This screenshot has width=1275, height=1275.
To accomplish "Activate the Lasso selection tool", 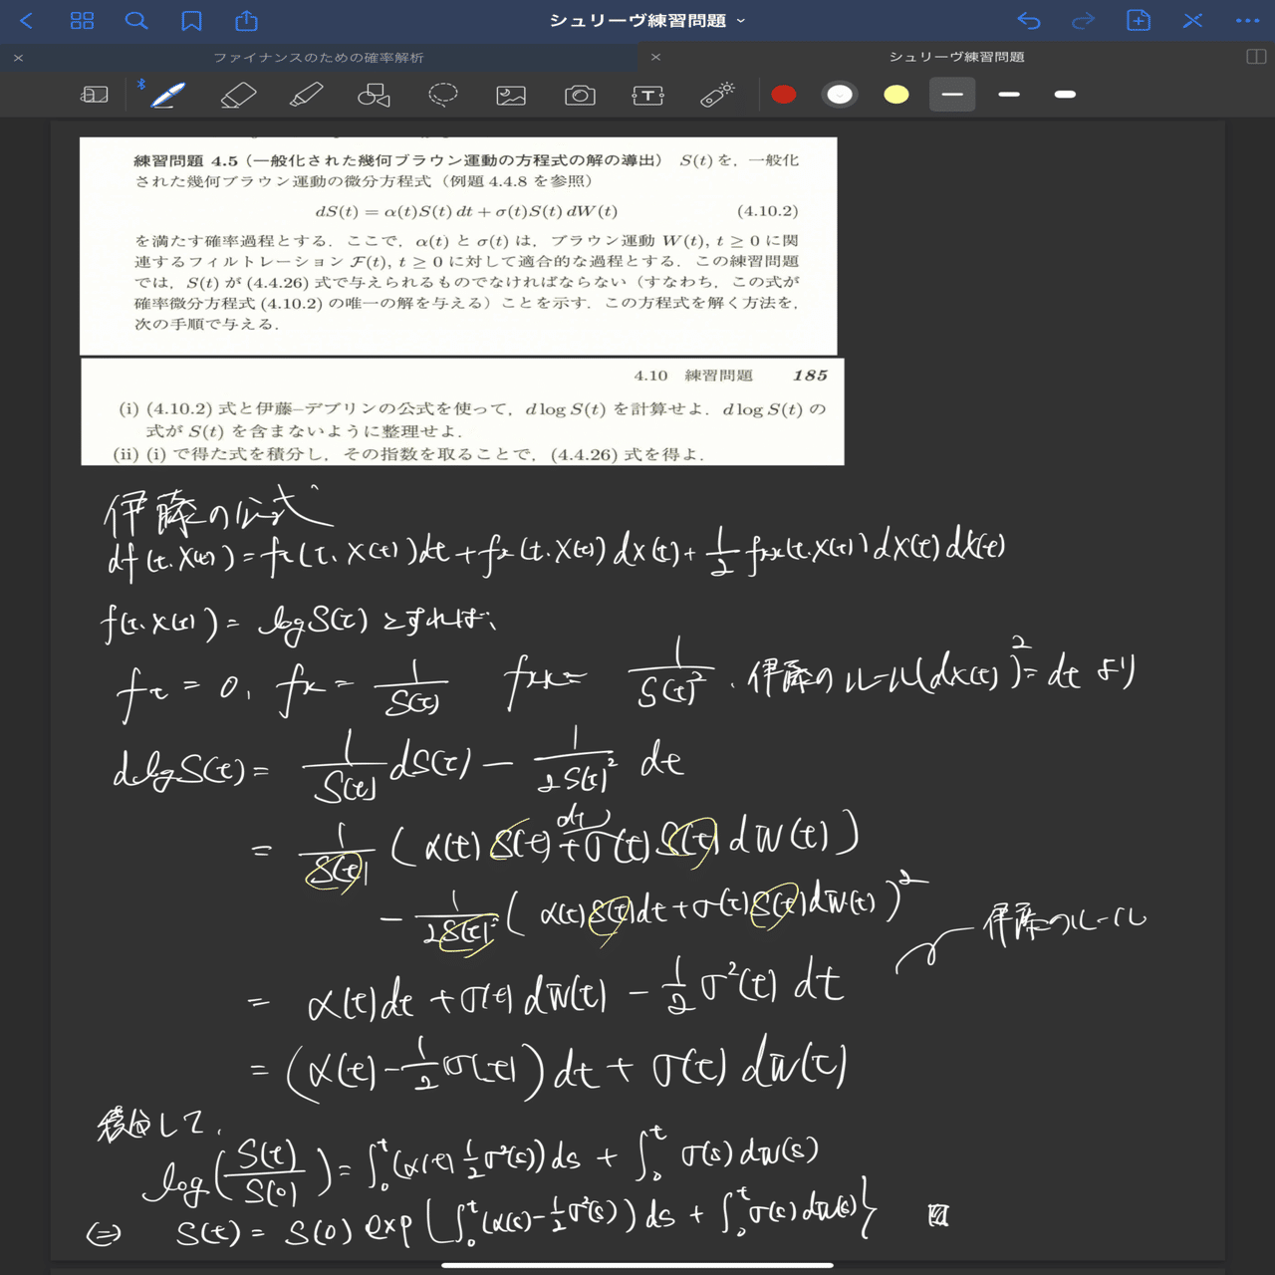I will (x=442, y=95).
